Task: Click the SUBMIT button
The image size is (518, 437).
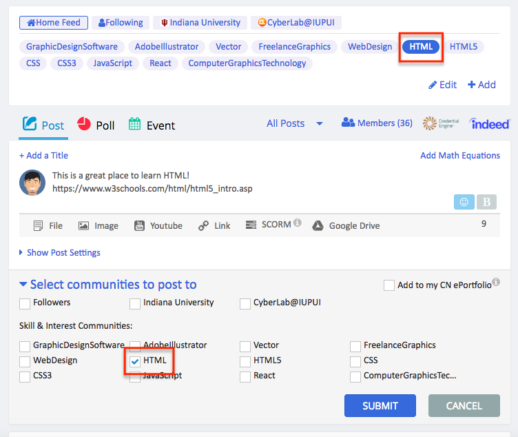Action: pos(380,405)
